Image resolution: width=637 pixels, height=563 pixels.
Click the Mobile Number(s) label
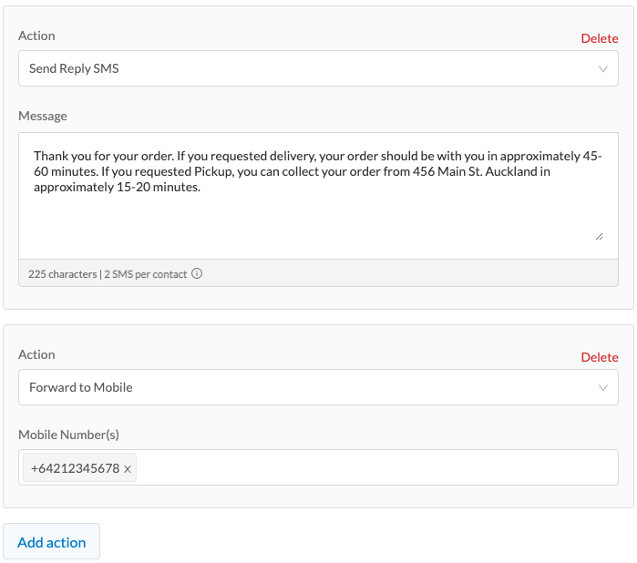click(68, 435)
